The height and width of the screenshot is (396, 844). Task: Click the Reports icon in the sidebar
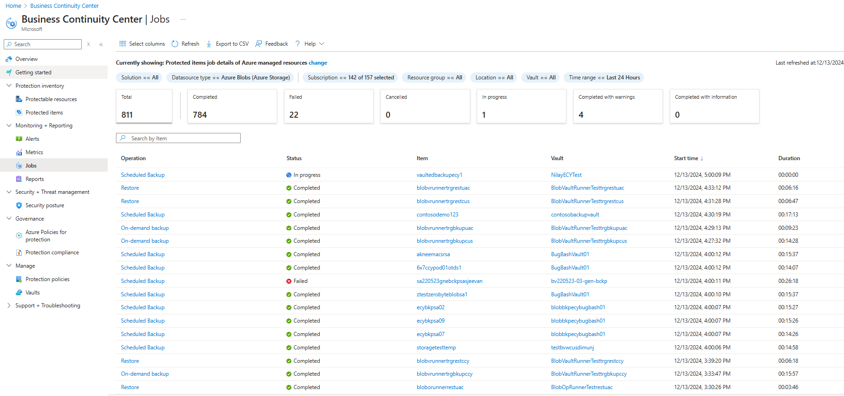(x=19, y=179)
